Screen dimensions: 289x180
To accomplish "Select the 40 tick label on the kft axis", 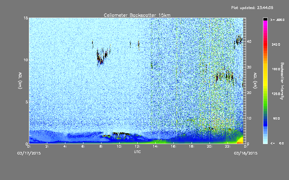I will (x=249, y=41).
